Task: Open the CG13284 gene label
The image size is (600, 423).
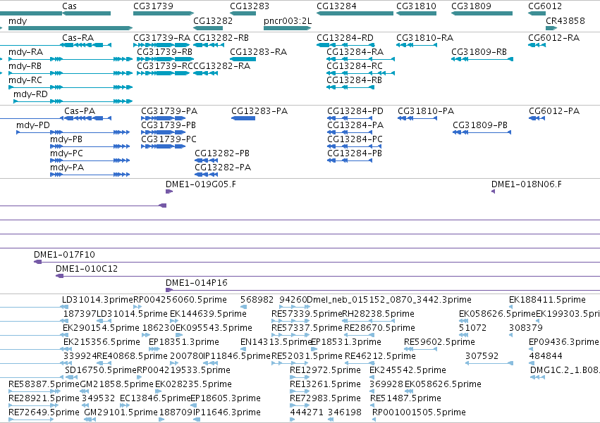Action: tap(336, 6)
